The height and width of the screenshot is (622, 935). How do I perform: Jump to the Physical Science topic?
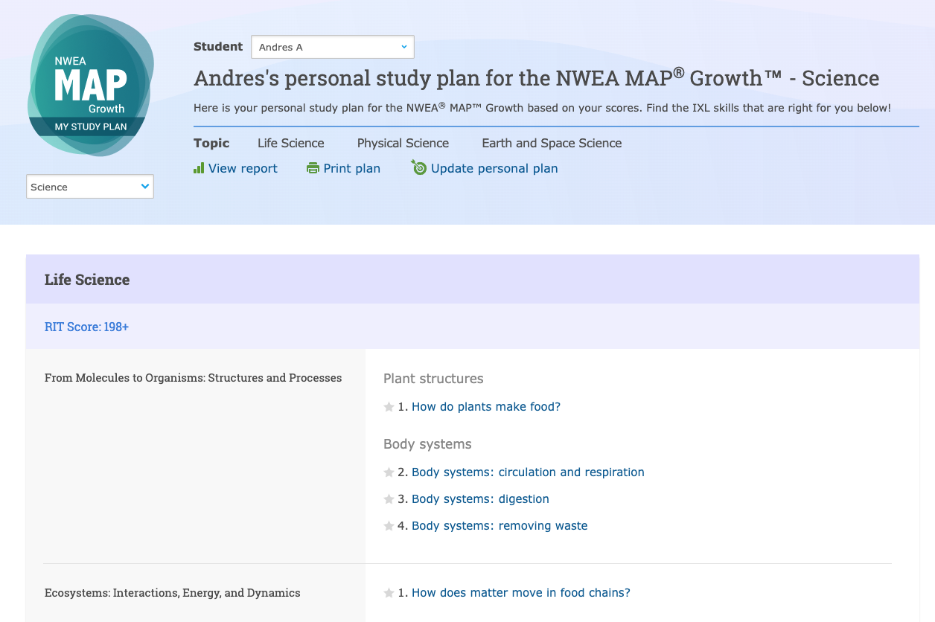pos(403,143)
